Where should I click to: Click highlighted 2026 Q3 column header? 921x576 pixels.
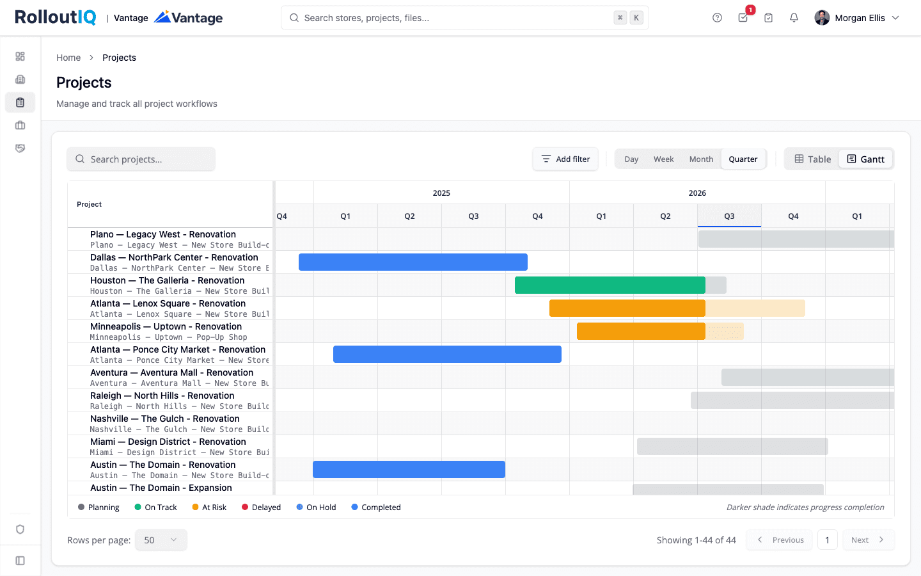click(729, 216)
